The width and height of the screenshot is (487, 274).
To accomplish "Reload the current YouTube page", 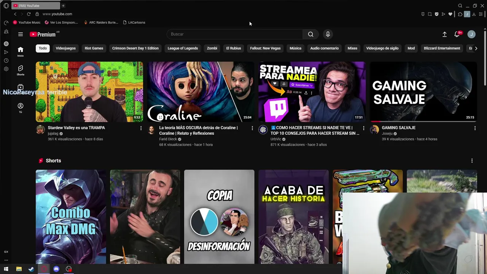I will [x=29, y=14].
